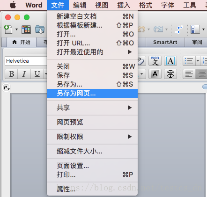This screenshot has width=207, height=197.
Task: Select 打开 URL... menu entry
Action: (92, 43)
